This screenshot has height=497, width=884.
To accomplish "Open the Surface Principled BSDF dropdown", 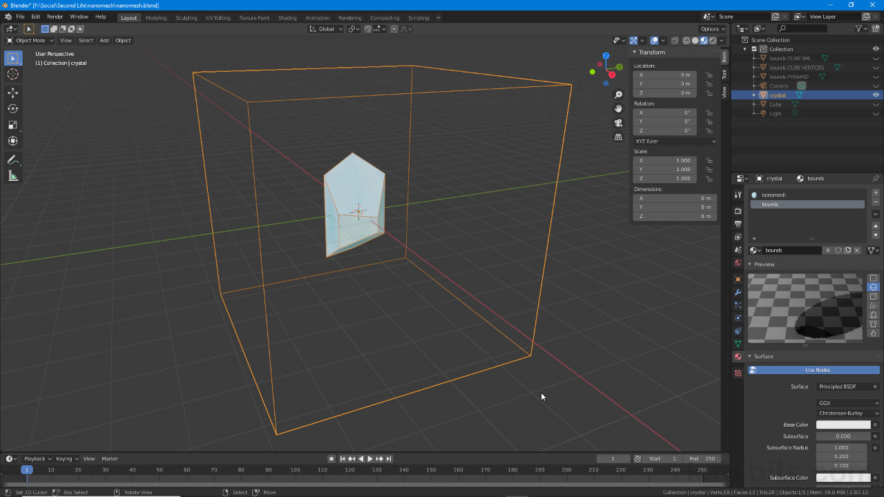I will click(847, 387).
